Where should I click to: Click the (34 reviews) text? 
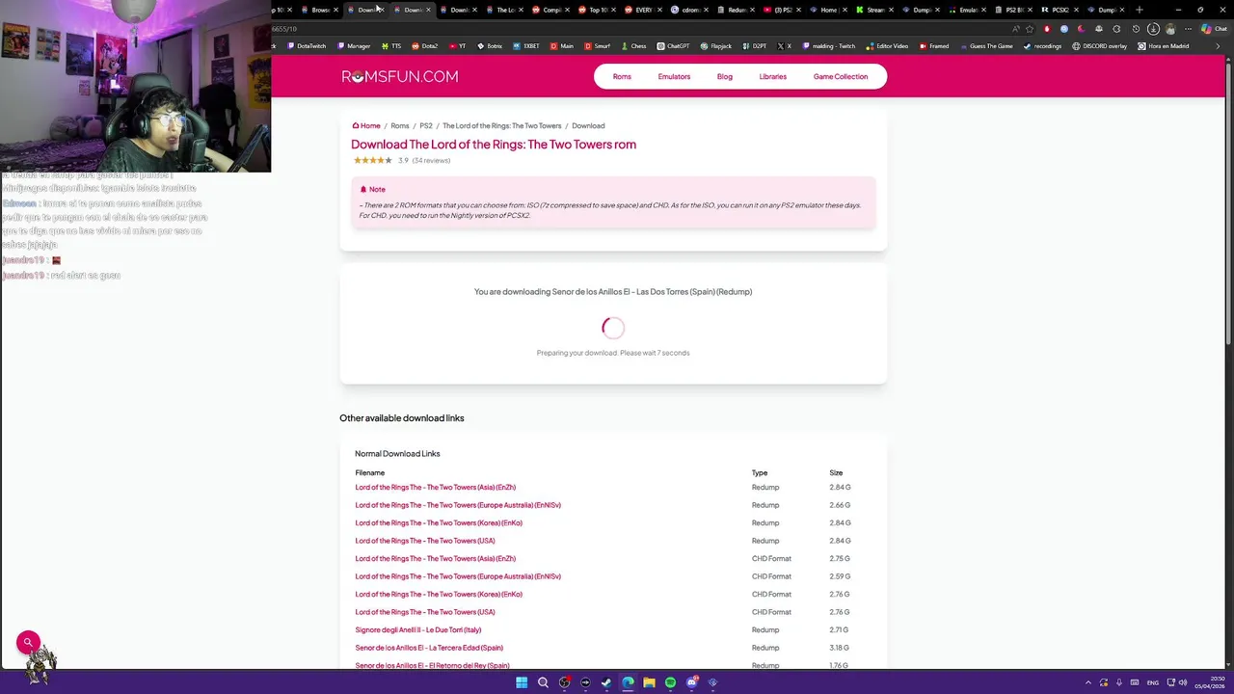(x=431, y=160)
